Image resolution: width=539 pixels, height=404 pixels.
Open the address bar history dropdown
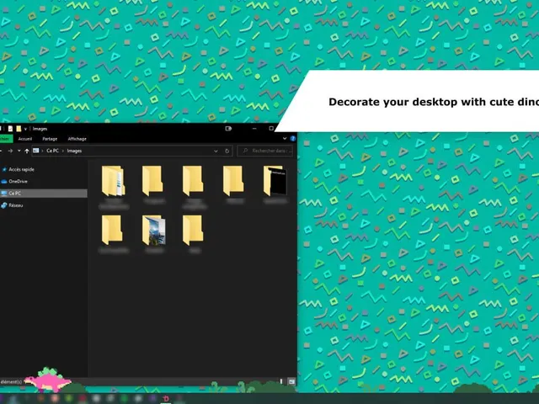click(x=216, y=151)
